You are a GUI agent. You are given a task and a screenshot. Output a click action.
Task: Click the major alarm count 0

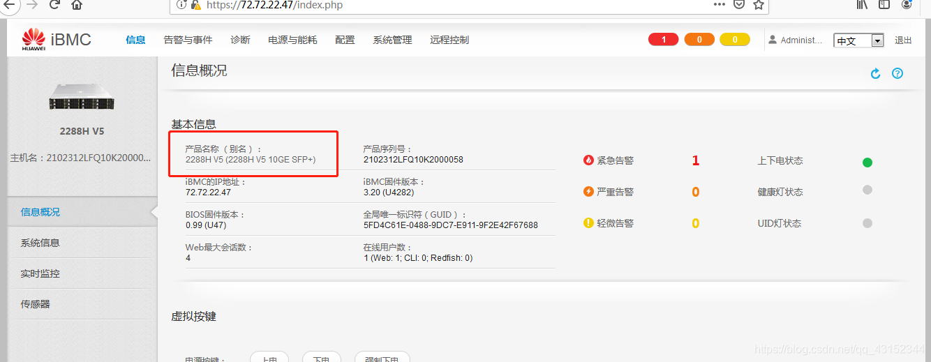695,192
